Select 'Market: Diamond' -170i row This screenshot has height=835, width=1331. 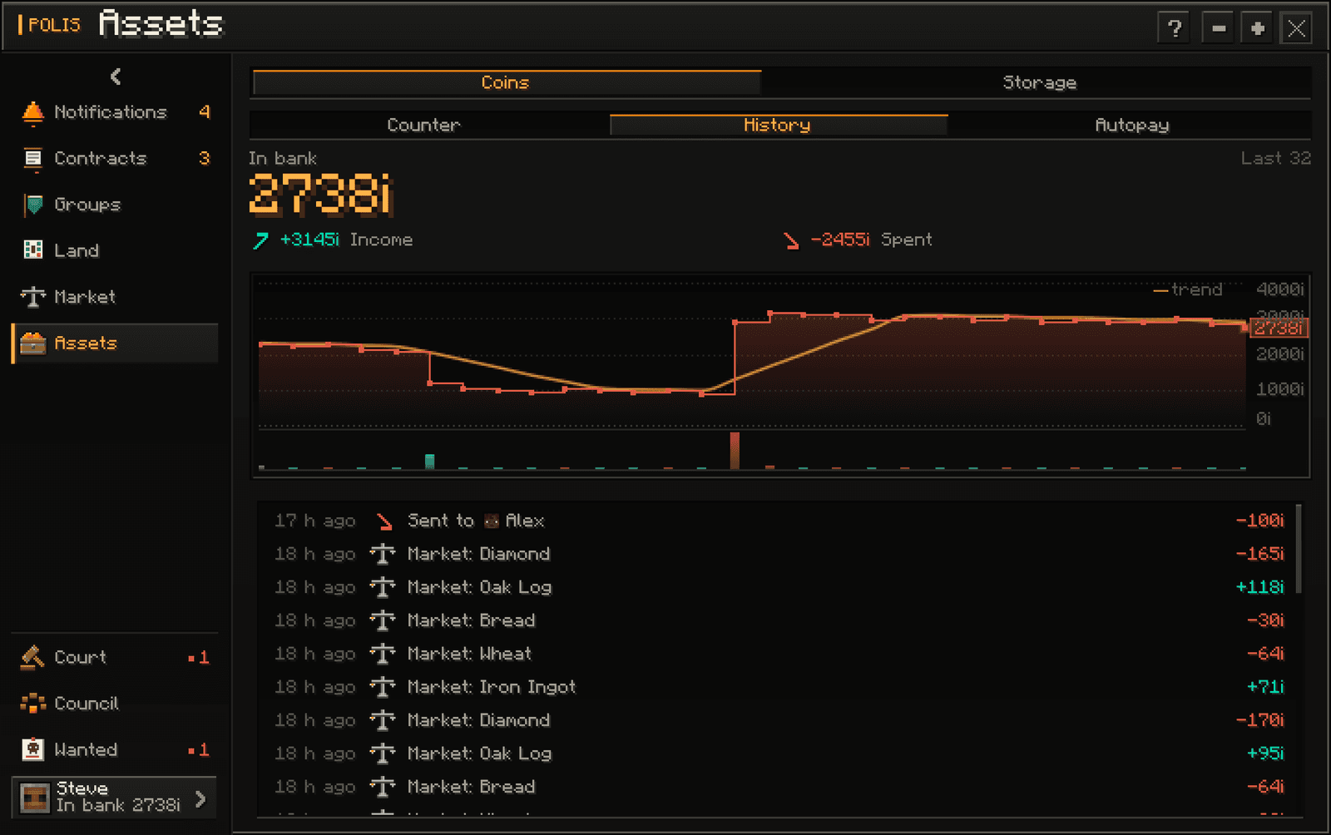(x=779, y=720)
